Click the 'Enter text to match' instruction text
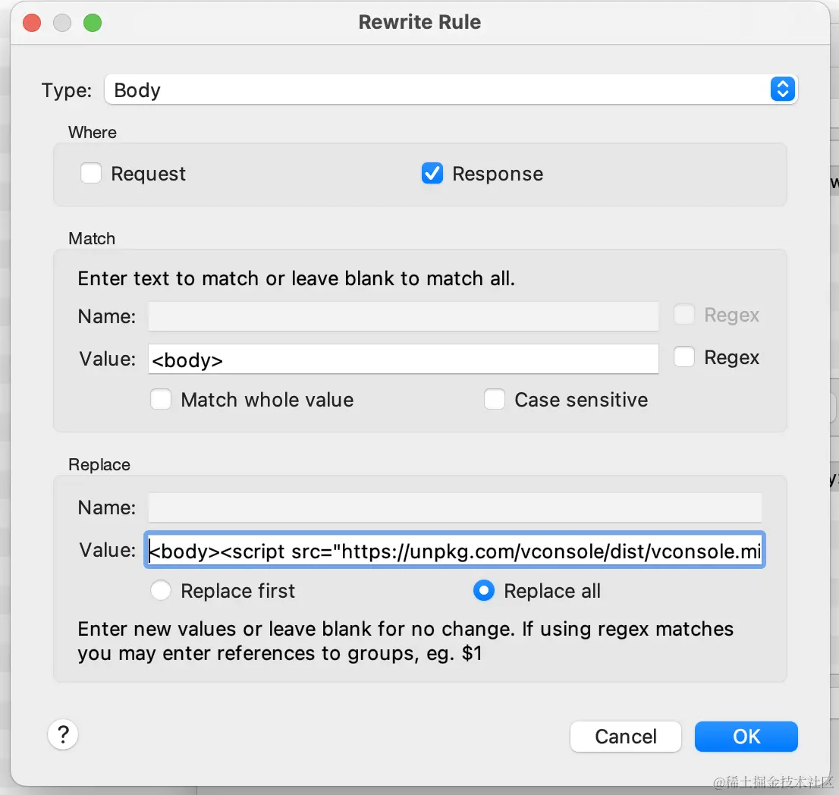This screenshot has width=839, height=795. pyautogui.click(x=296, y=278)
